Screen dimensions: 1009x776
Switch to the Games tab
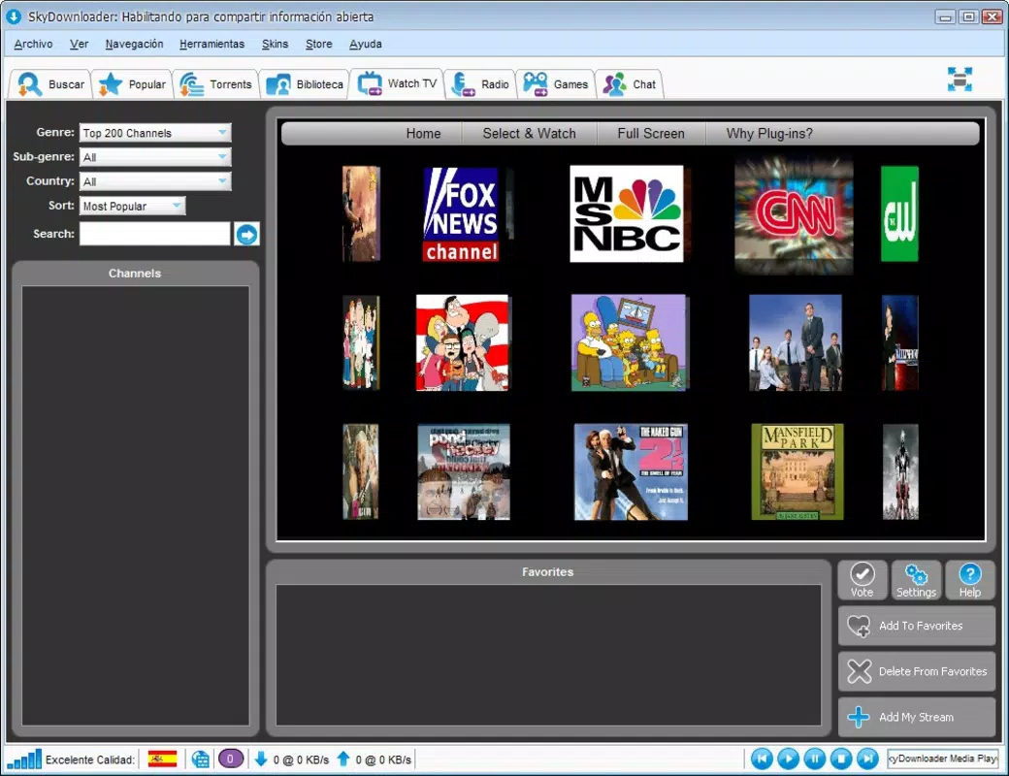coord(555,84)
